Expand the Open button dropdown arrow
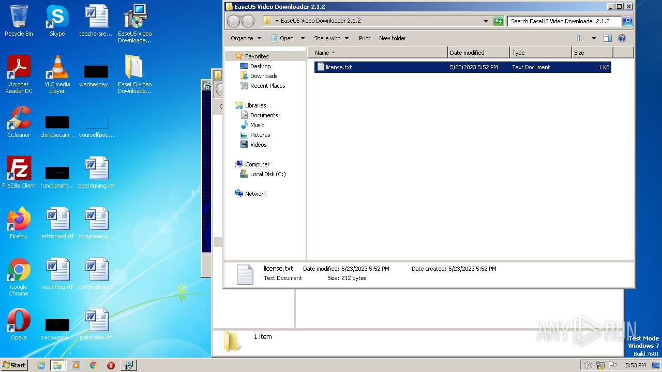662x372 pixels. pyautogui.click(x=303, y=38)
